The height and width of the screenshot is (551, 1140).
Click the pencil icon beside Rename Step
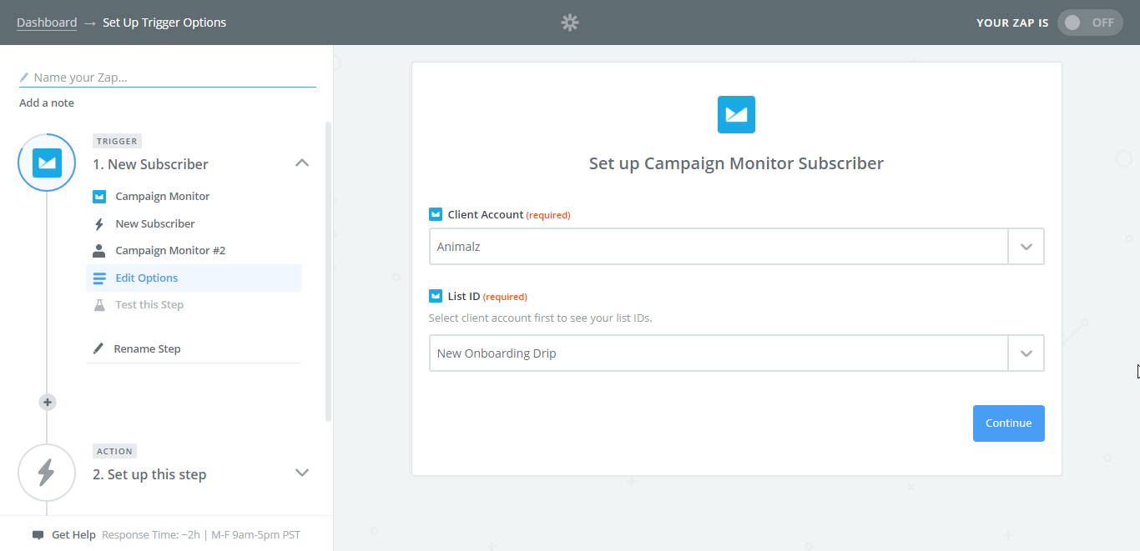[98, 348]
